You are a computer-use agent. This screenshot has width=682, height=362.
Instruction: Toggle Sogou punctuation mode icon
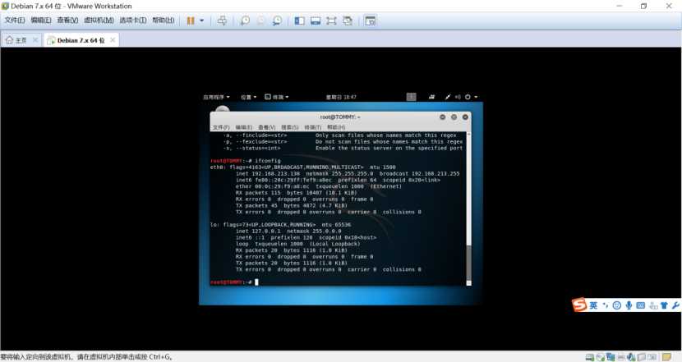605,305
